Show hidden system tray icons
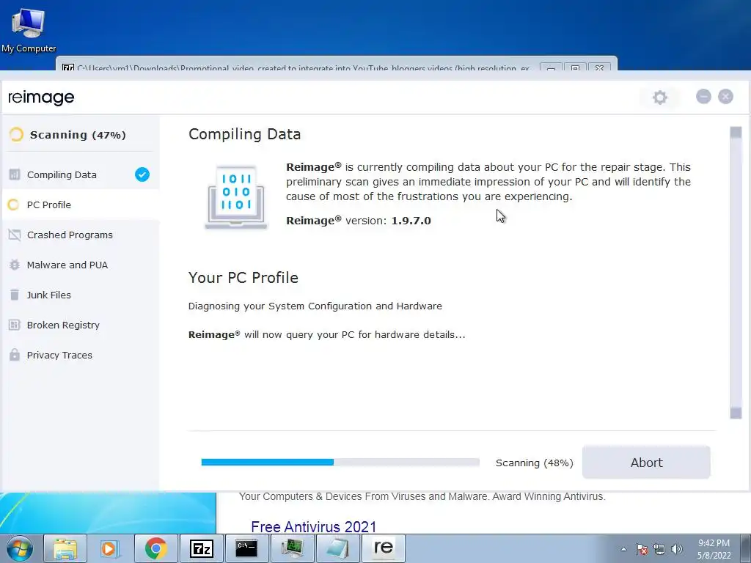The image size is (751, 563). (623, 549)
